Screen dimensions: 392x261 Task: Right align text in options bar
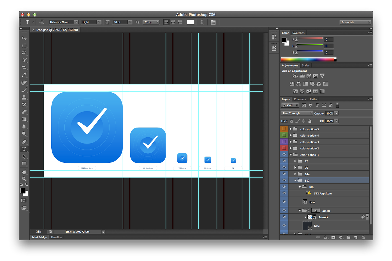coord(180,22)
